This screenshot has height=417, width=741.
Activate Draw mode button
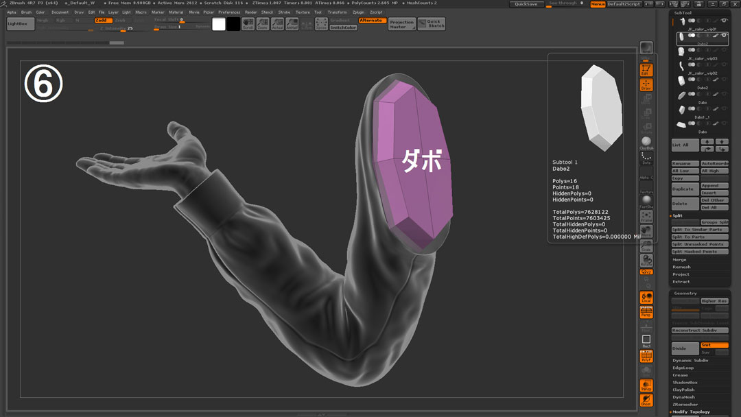click(646, 84)
